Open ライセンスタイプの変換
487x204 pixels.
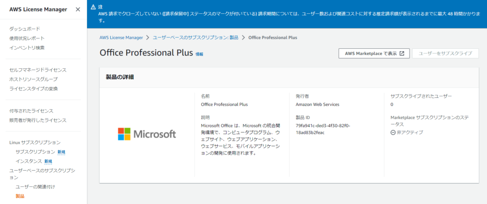[34, 89]
